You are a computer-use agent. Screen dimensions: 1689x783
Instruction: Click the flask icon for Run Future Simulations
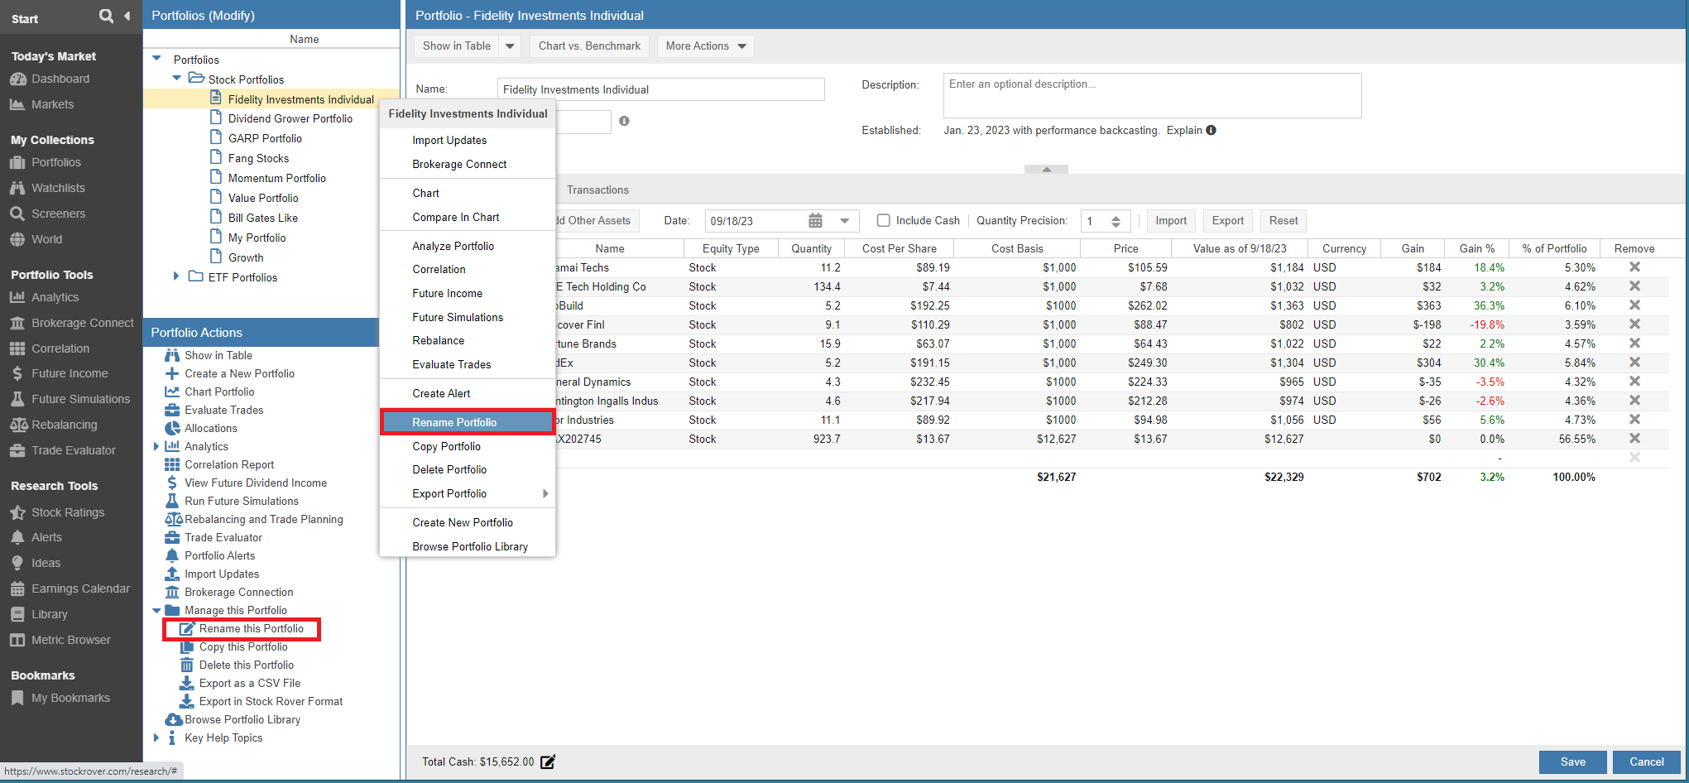pyautogui.click(x=172, y=501)
